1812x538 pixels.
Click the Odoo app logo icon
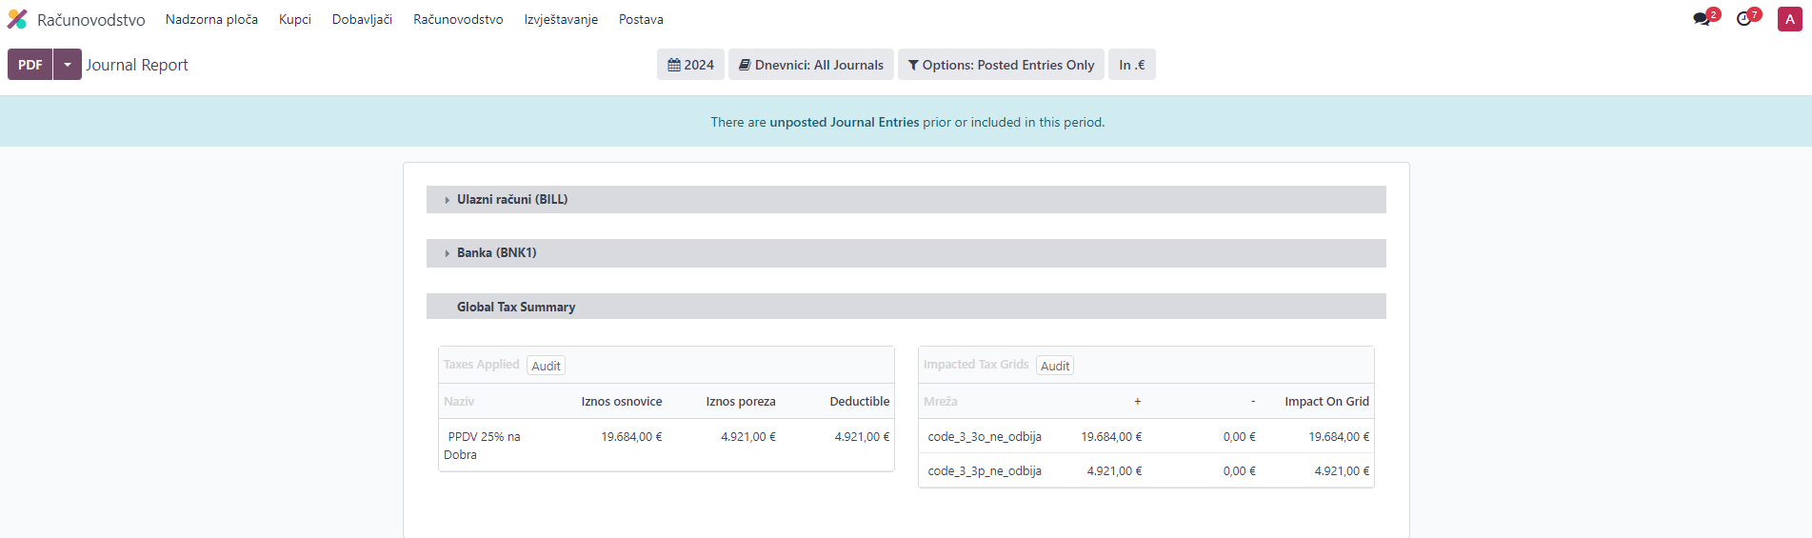point(17,19)
